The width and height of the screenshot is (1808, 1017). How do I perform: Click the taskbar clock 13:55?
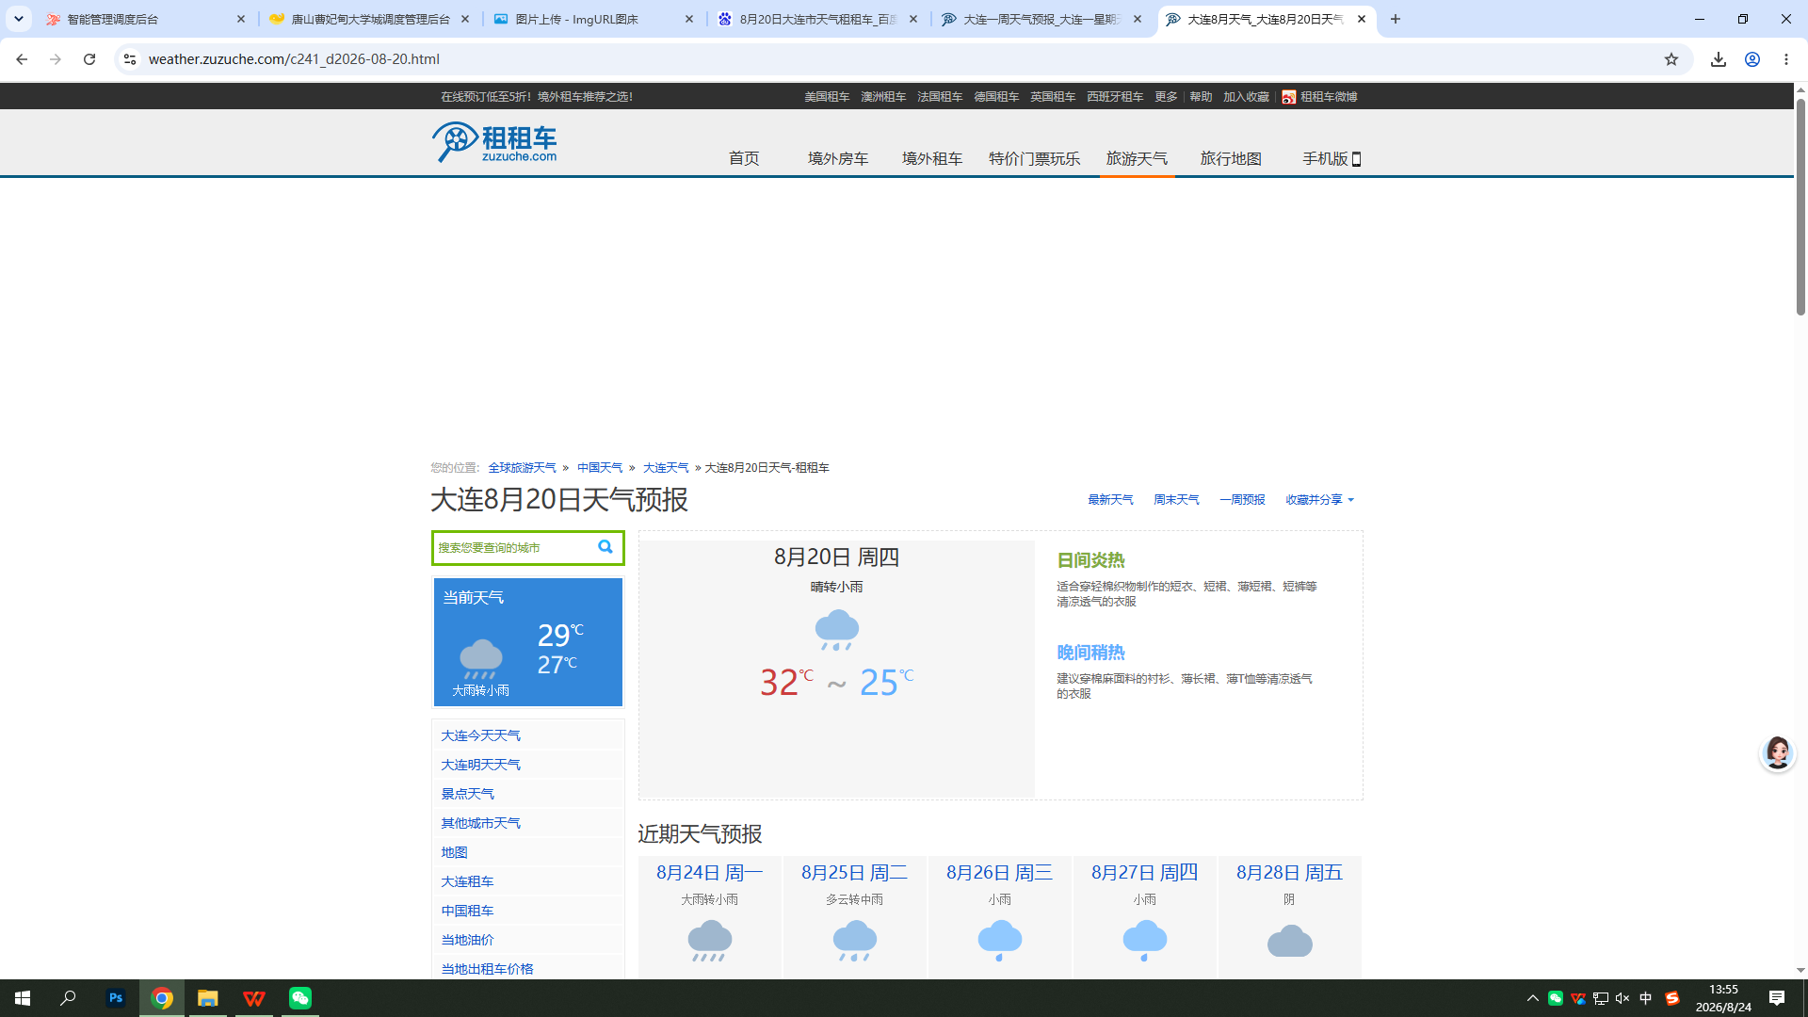[1723, 990]
